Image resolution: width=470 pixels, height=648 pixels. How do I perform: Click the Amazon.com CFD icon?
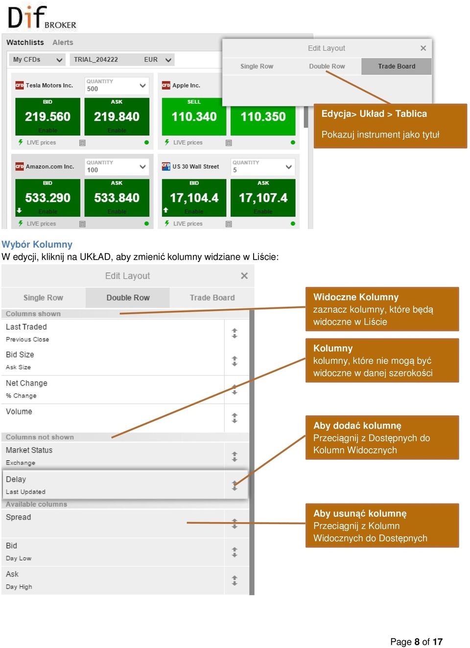(20, 167)
